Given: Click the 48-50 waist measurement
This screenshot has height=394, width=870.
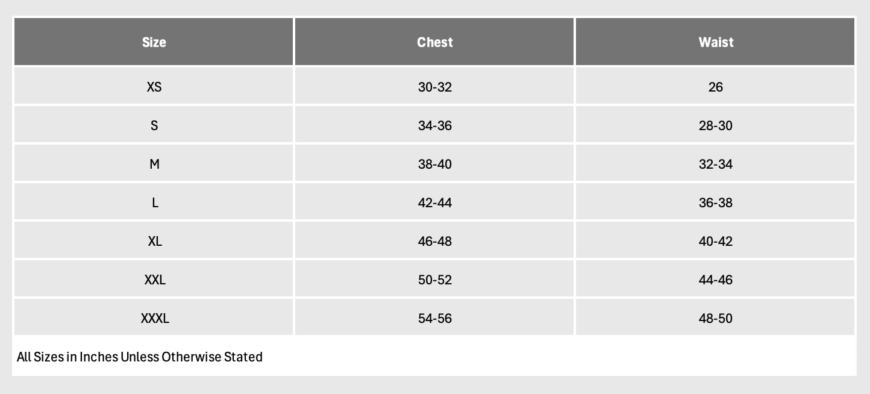Looking at the screenshot, I should 716,318.
